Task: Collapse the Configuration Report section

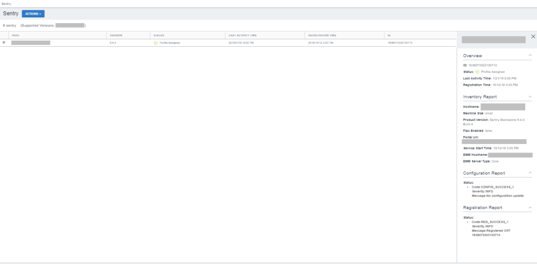Action: coord(530,173)
